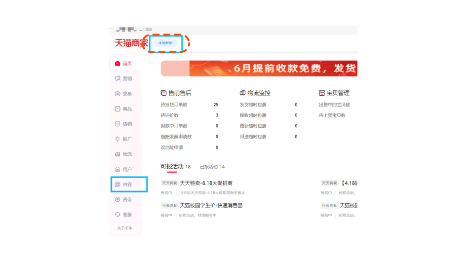This screenshot has height=259, width=467.
Task: Click the 更新超时包裹 row
Action: click(269, 126)
